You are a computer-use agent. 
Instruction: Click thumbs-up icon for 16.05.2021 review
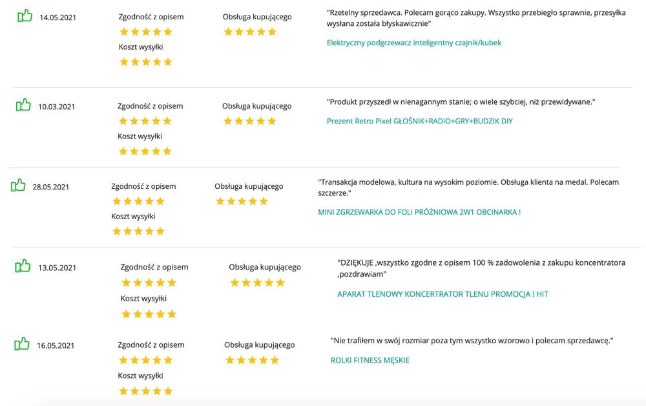[22, 344]
